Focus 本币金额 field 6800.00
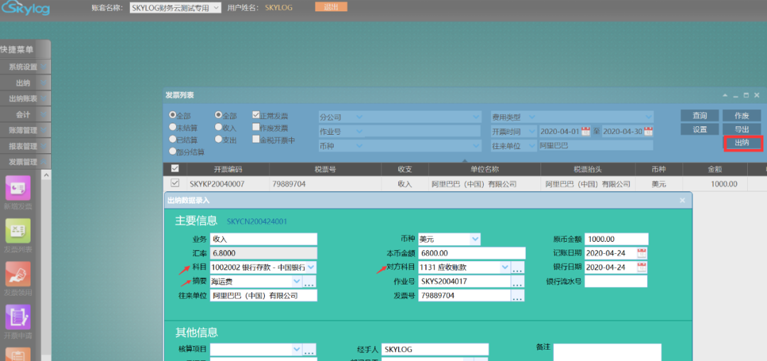The image size is (767, 361). (472, 253)
